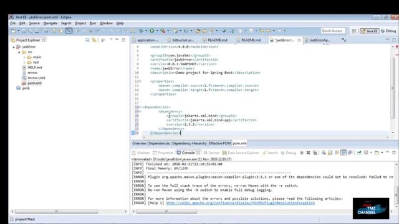
Task: Open the Effective POM tab
Action: tap(220, 144)
